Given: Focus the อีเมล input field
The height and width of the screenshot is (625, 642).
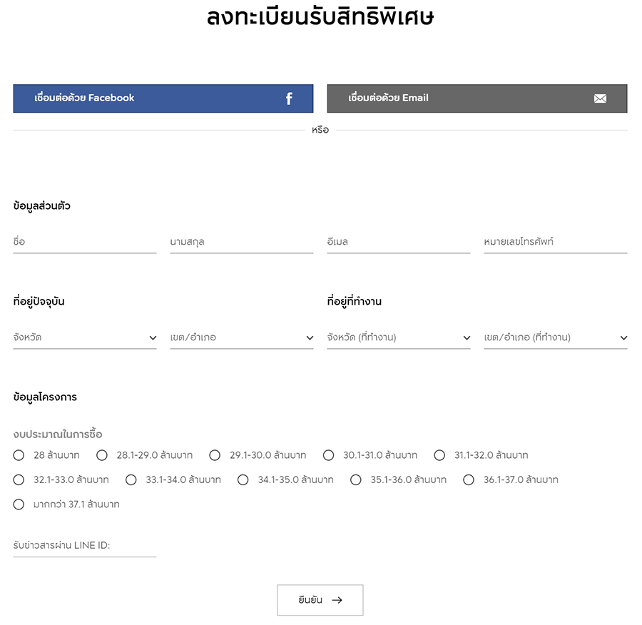Looking at the screenshot, I should [398, 242].
